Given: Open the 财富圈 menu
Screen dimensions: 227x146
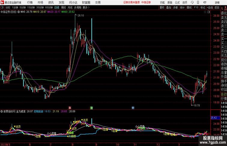Looking at the screenshot, I should (86, 2).
